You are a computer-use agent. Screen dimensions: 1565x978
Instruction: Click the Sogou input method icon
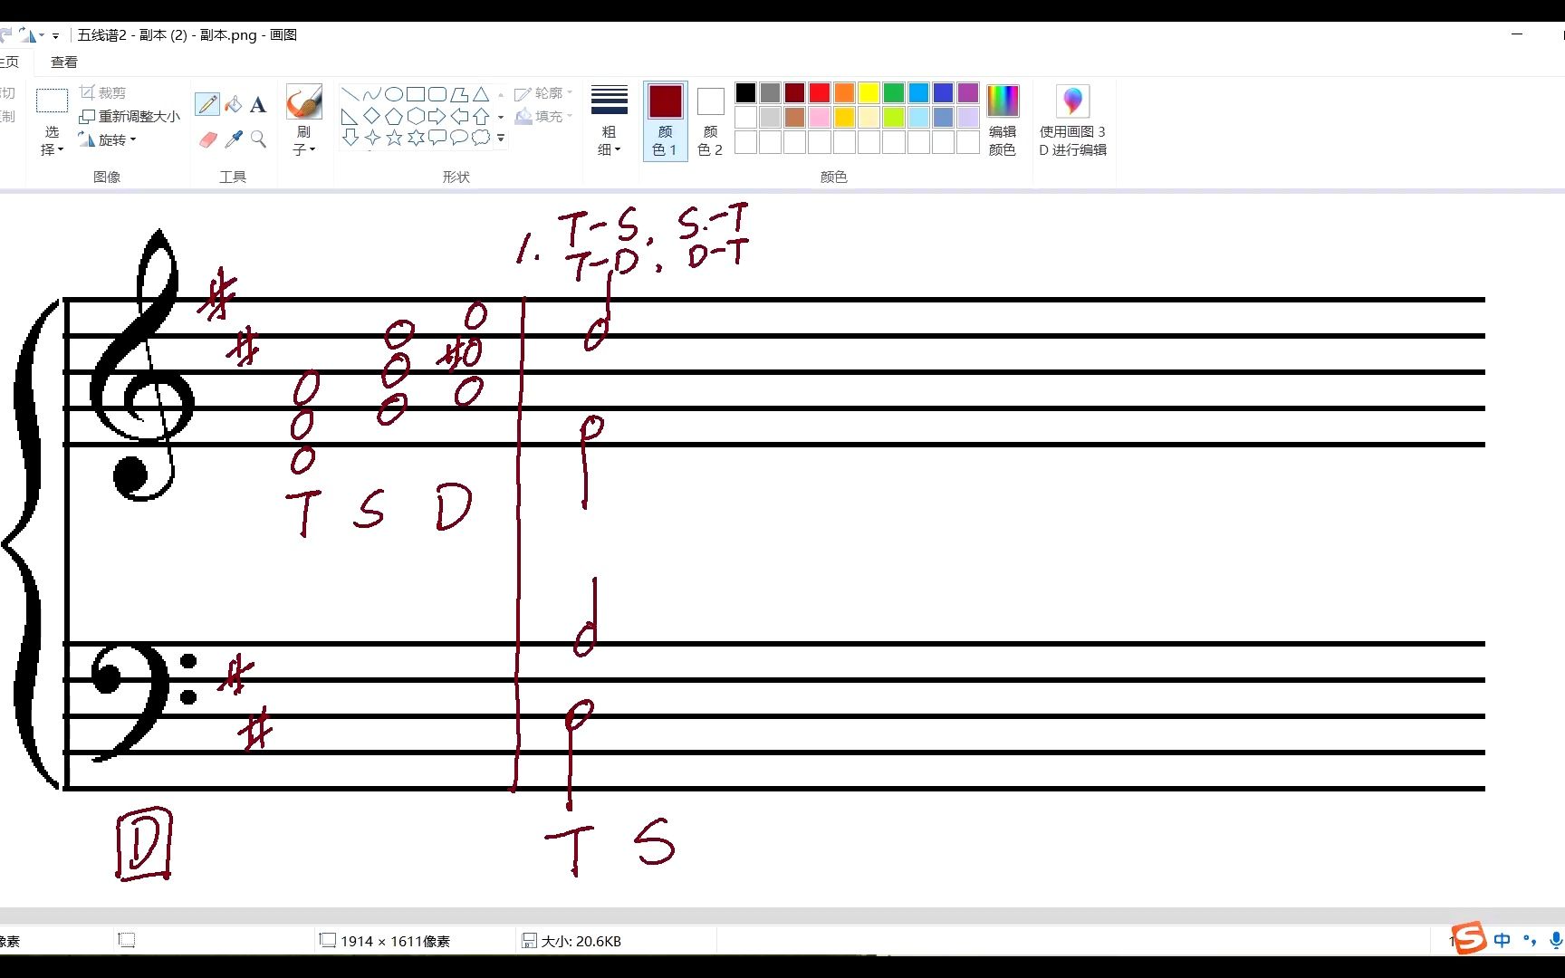pos(1469,938)
